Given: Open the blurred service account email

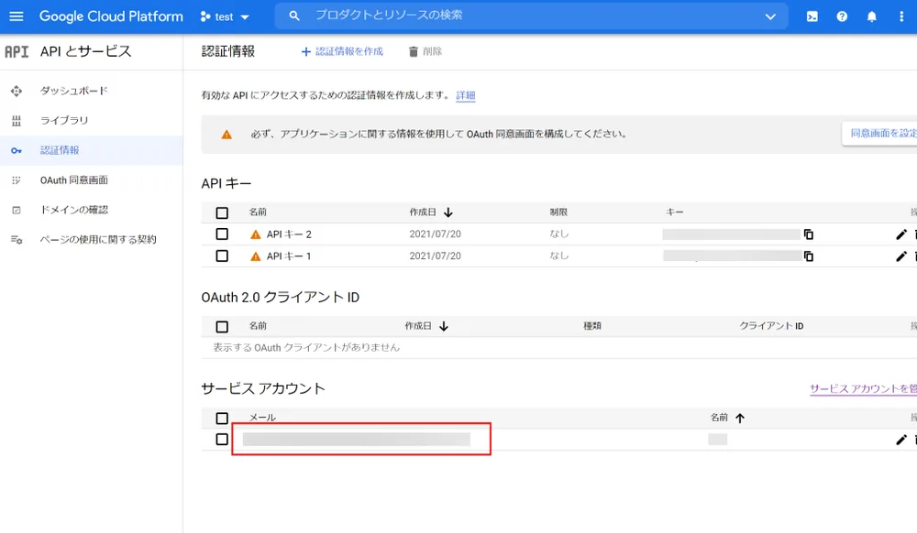Looking at the screenshot, I should (356, 440).
